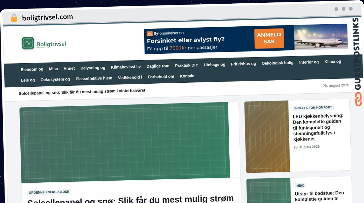Open the Annet menu item
Screen dimensions: 364x203
tap(69, 68)
